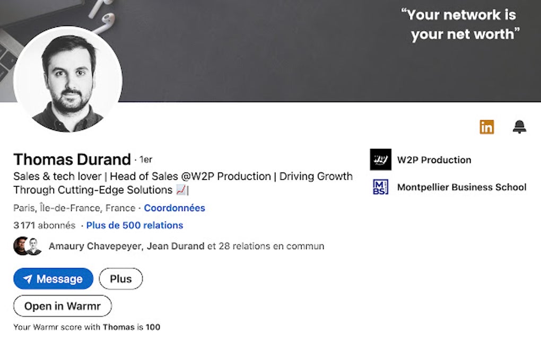Viewport: 541px width, 338px height.
Task: Click the banner quote about network
Action: (x=460, y=24)
